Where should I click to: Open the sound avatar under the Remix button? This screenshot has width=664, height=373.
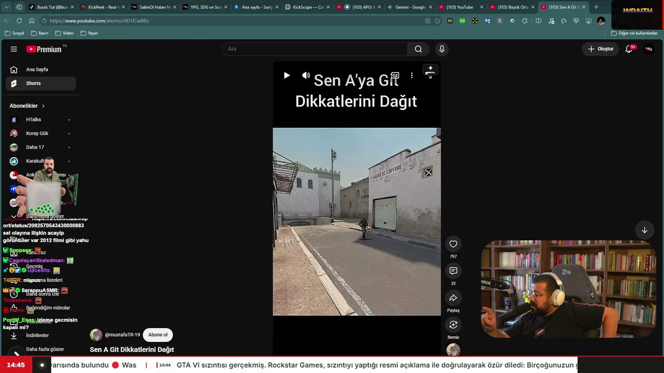coord(453,350)
